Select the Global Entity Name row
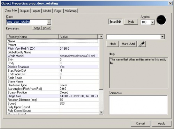This screenshot has width=174, height=129. point(53,52)
